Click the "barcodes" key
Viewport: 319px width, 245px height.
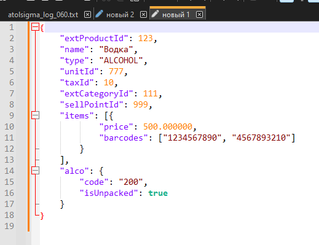(x=124, y=138)
